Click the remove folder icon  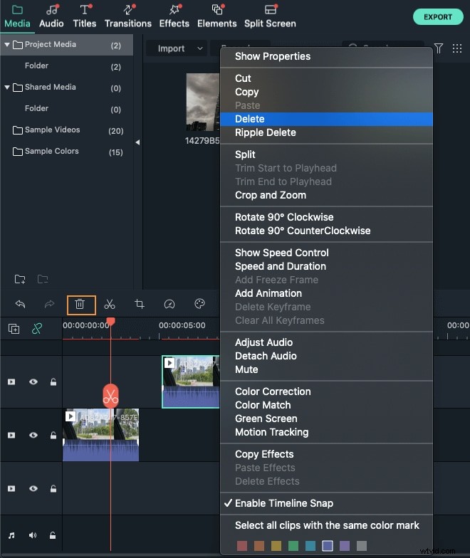tap(43, 279)
